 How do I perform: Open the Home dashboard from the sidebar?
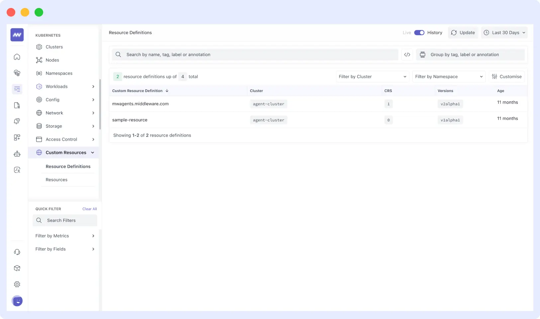coord(17,57)
